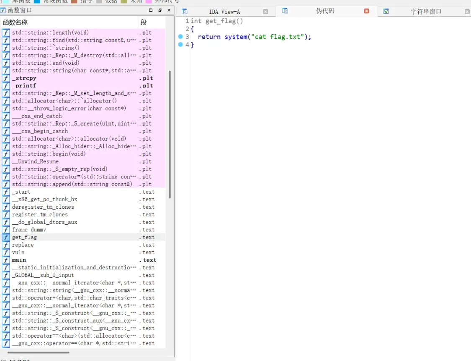Click function icon beside ___cxa_end_catch row
The height and width of the screenshot is (361, 471).
pyautogui.click(x=6, y=116)
